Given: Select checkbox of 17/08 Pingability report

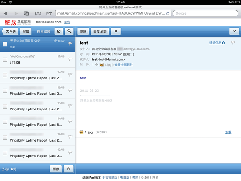Looking at the screenshot, I should (5, 75).
